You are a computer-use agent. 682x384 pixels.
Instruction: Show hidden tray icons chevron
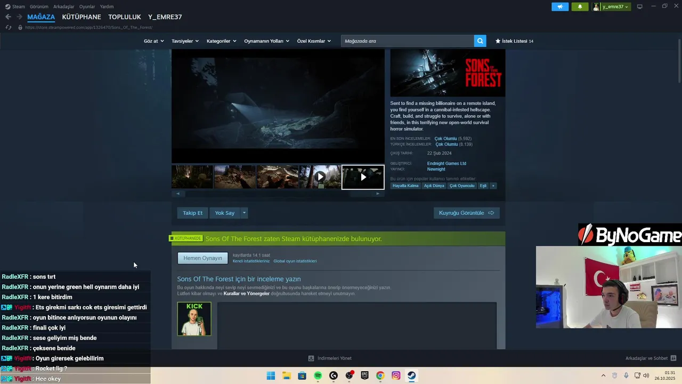(x=603, y=375)
